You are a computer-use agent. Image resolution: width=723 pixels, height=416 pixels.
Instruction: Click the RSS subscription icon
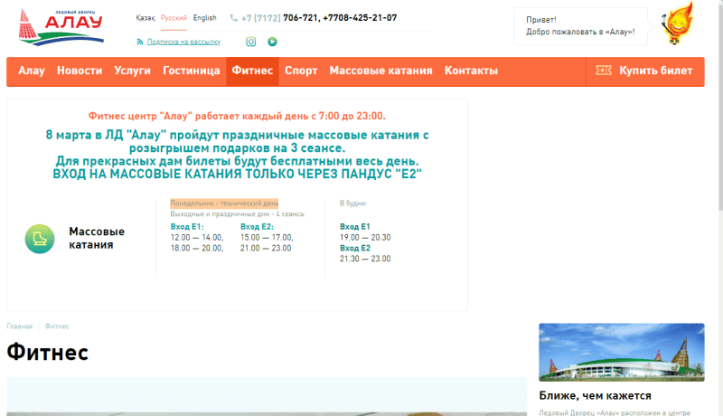tap(140, 42)
